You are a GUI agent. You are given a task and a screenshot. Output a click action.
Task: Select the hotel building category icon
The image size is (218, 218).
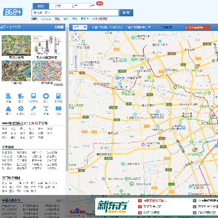point(8,96)
